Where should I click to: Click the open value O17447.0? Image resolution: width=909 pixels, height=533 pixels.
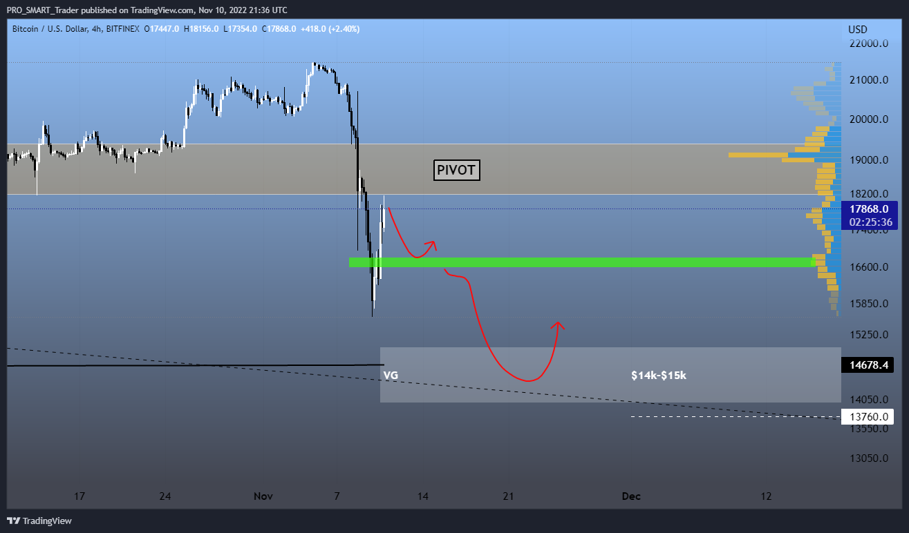[x=162, y=29]
